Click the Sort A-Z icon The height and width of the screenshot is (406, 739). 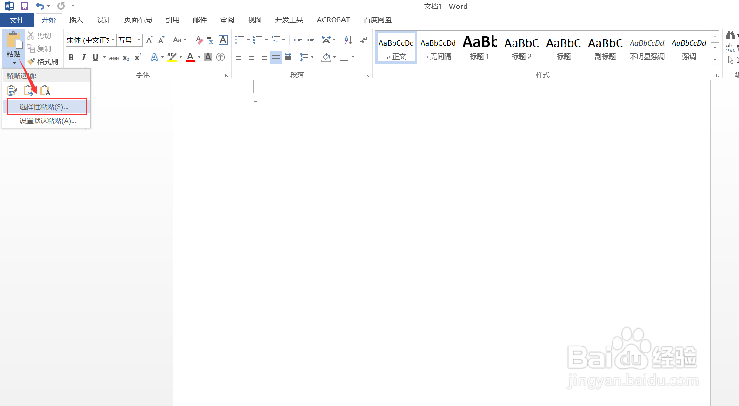click(x=348, y=40)
